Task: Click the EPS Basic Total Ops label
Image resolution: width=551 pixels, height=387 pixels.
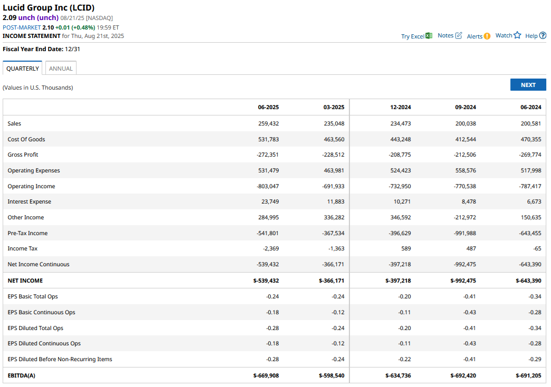Action: tap(33, 296)
